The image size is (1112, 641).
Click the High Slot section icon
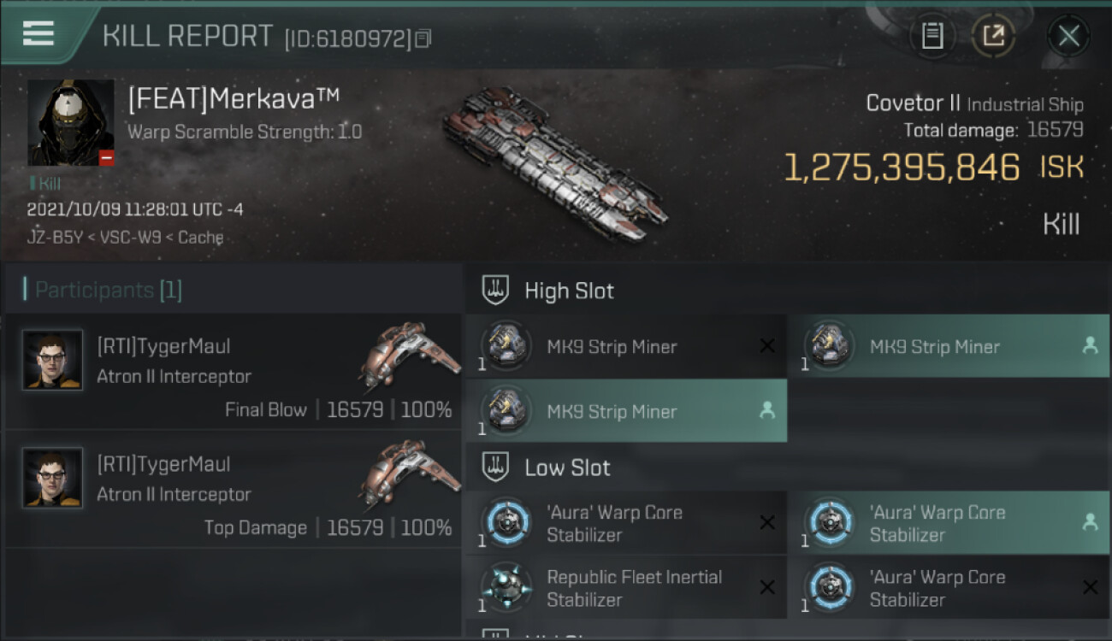click(x=496, y=291)
